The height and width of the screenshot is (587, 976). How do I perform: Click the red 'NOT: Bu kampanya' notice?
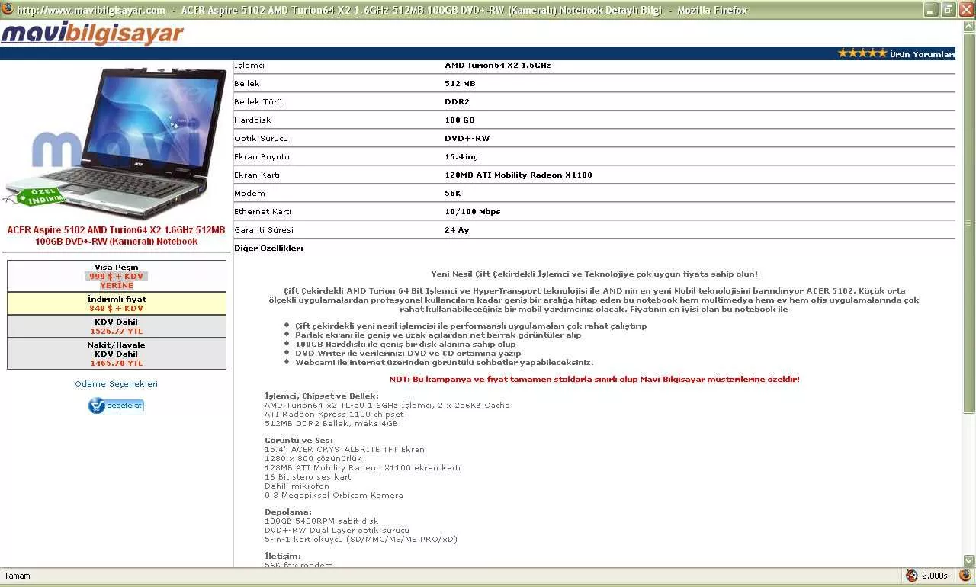click(594, 379)
